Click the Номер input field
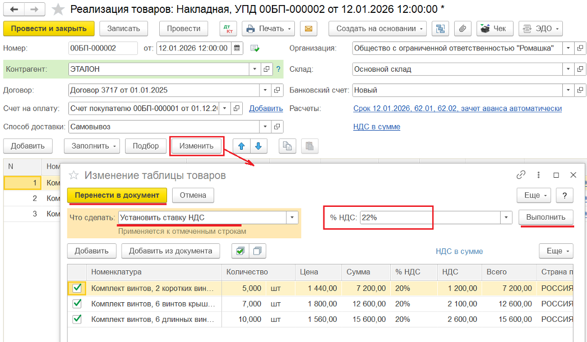The image size is (587, 342). tap(103, 48)
